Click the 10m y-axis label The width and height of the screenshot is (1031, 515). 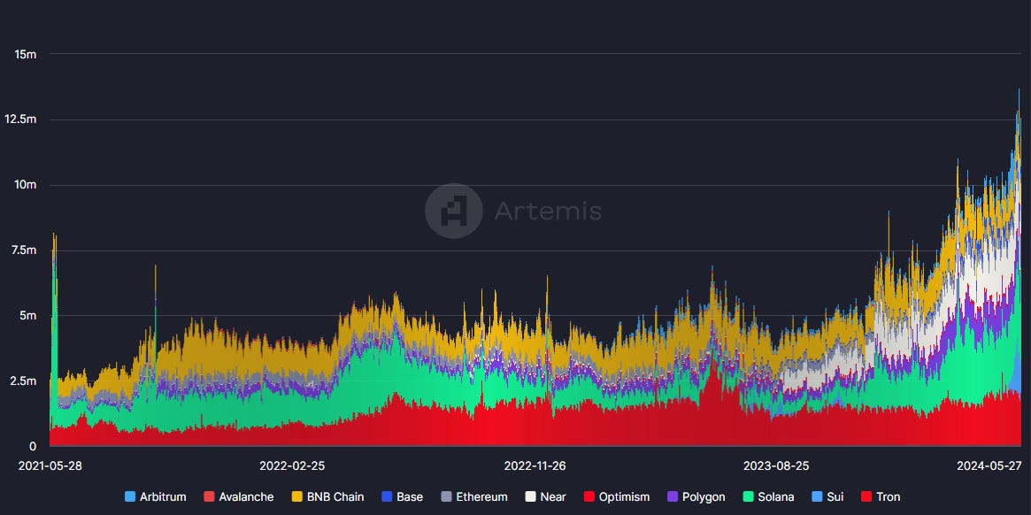(25, 184)
